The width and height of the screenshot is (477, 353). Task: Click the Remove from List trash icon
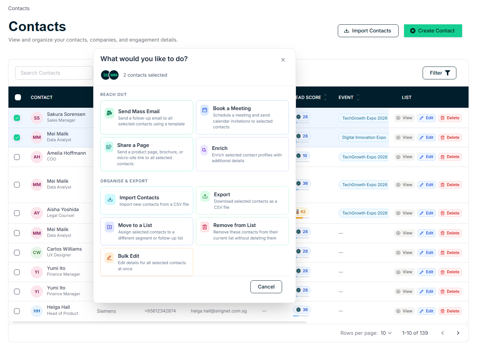coord(205,227)
